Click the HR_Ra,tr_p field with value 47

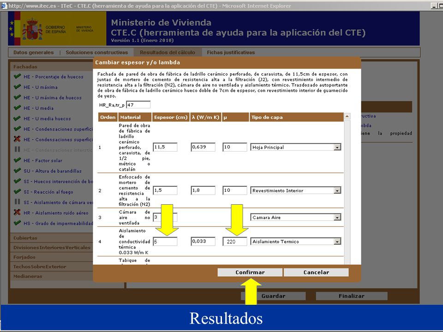(x=138, y=105)
